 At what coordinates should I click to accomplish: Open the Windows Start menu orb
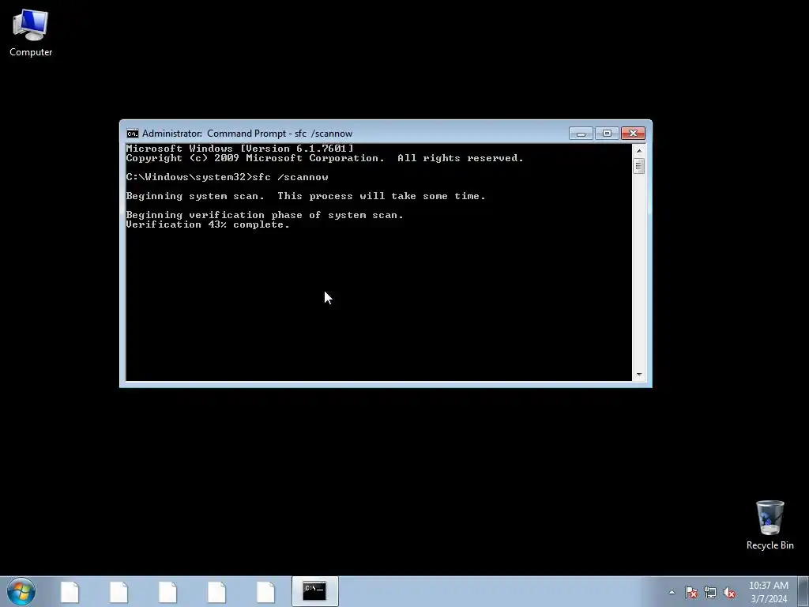pos(21,591)
